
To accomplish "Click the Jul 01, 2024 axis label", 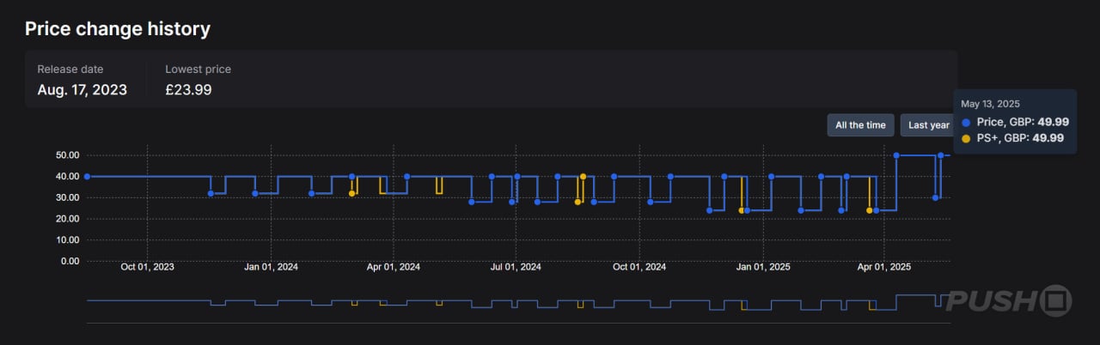I will [516, 267].
